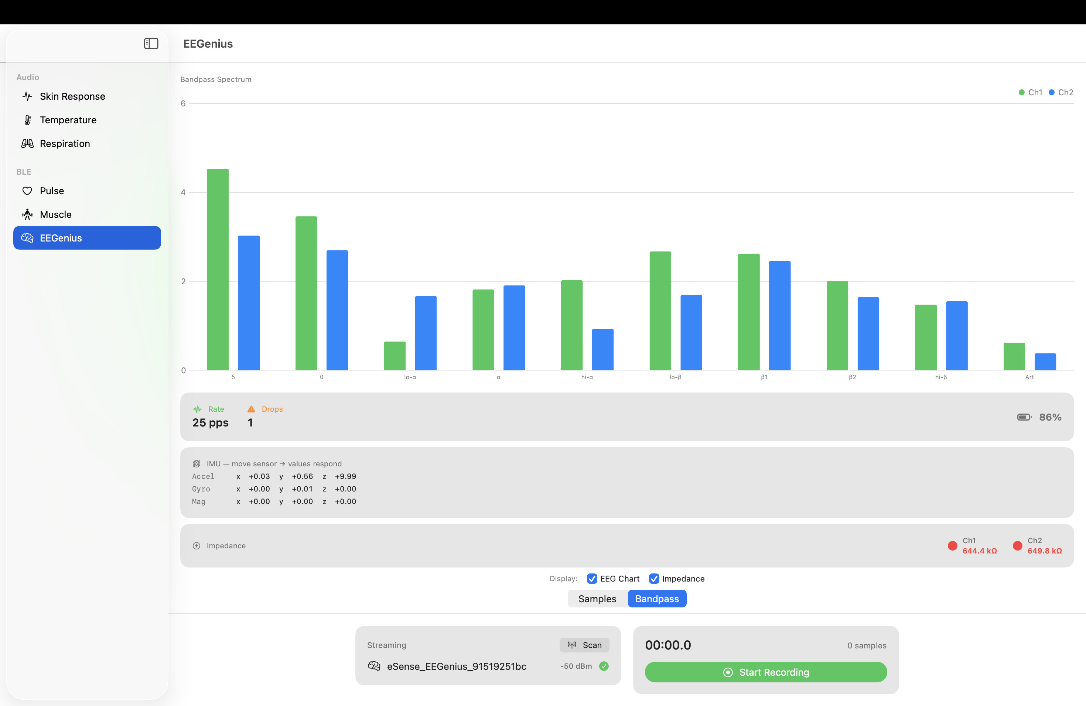The image size is (1086, 706).
Task: Click the 86% battery percentage
Action: [x=1050, y=417]
